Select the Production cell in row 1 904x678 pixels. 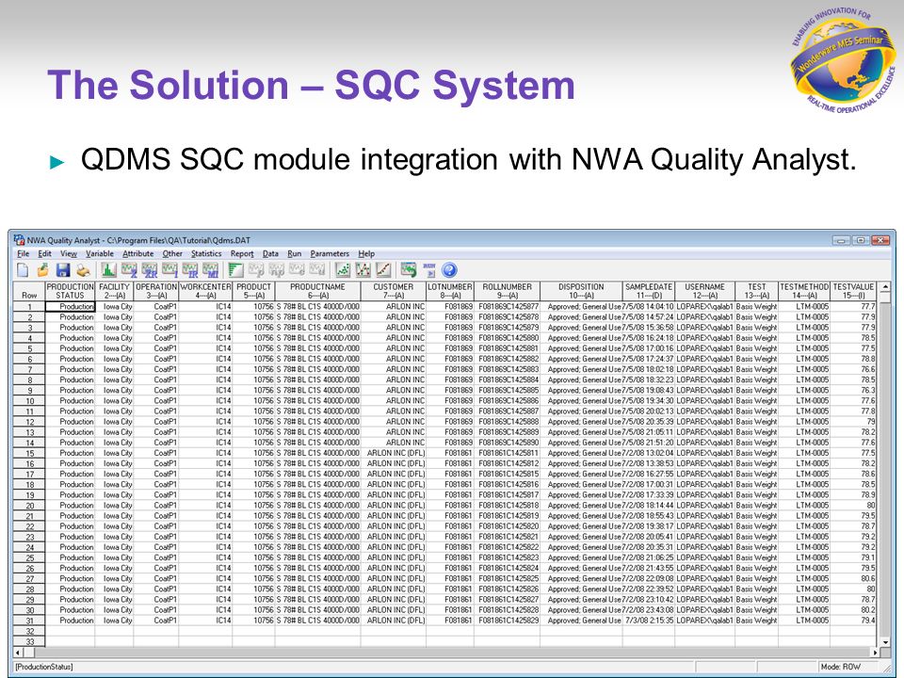(70, 307)
